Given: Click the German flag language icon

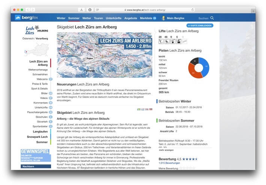Looking at the screenshot, I should point(151,109).
